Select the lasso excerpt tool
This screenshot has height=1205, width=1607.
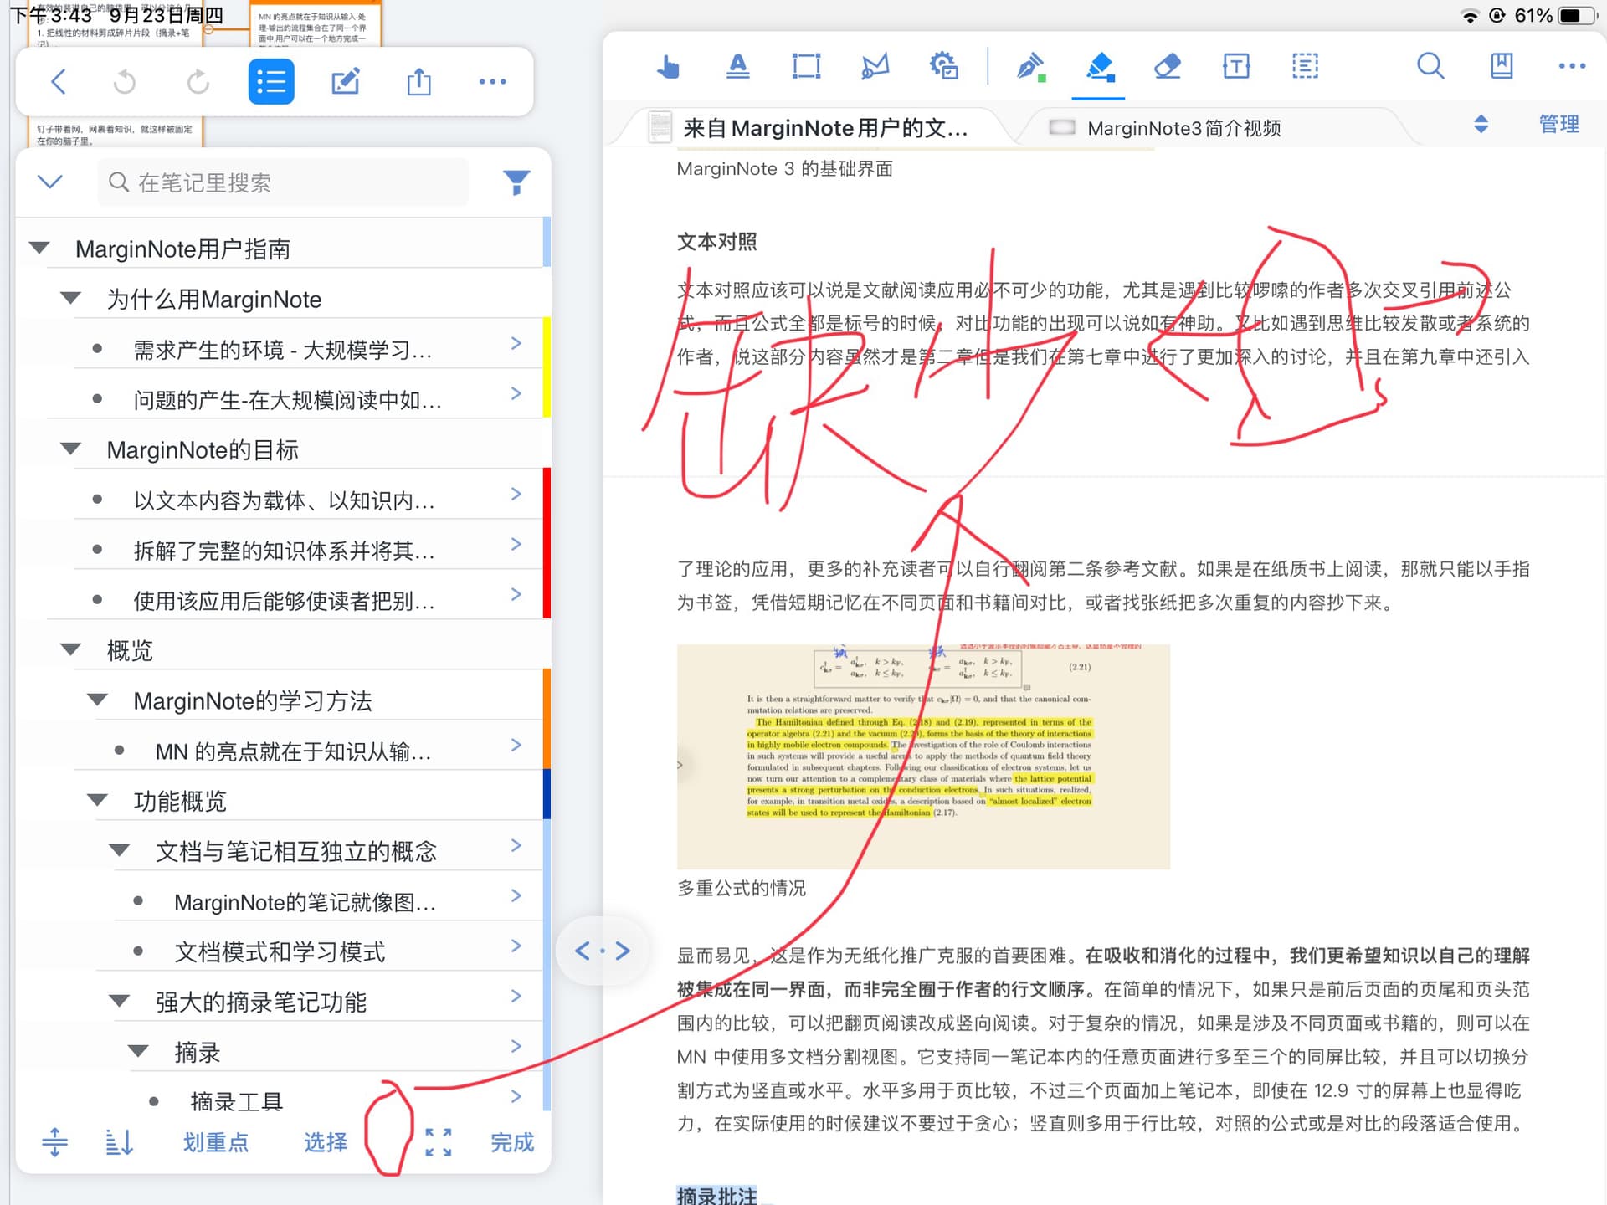875,65
